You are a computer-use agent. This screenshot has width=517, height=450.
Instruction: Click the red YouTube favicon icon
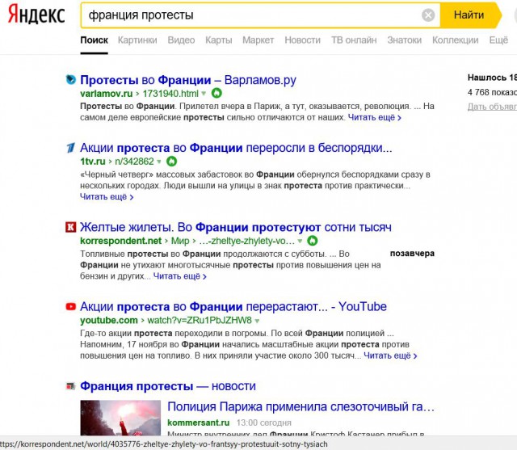[x=70, y=306]
